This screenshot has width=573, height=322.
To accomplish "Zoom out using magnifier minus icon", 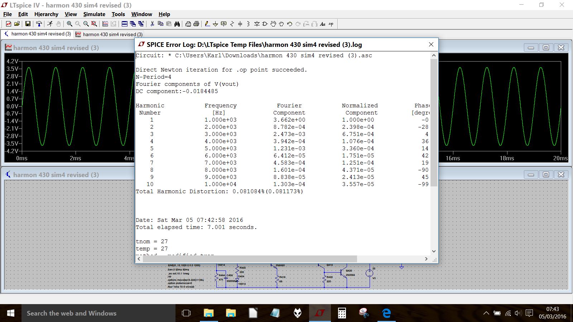I will [86, 24].
